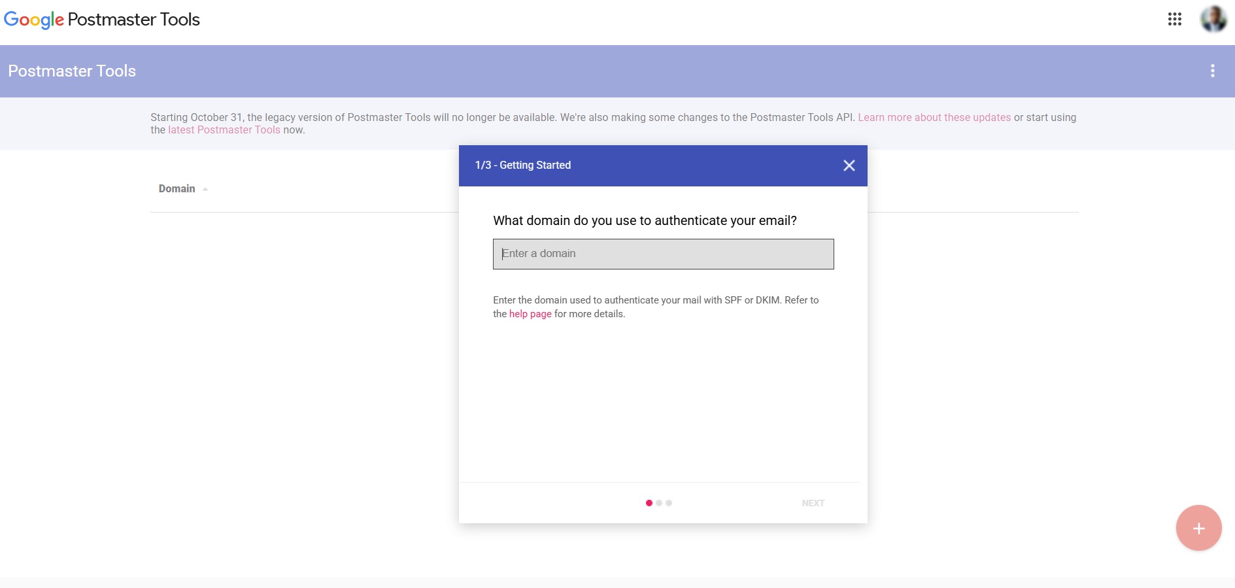Focus the Enter a domain field
Image resolution: width=1235 pixels, height=588 pixels.
pyautogui.click(x=663, y=254)
